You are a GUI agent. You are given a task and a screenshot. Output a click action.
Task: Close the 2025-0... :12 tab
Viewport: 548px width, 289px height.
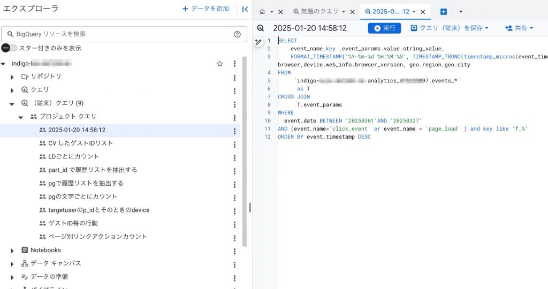point(423,12)
